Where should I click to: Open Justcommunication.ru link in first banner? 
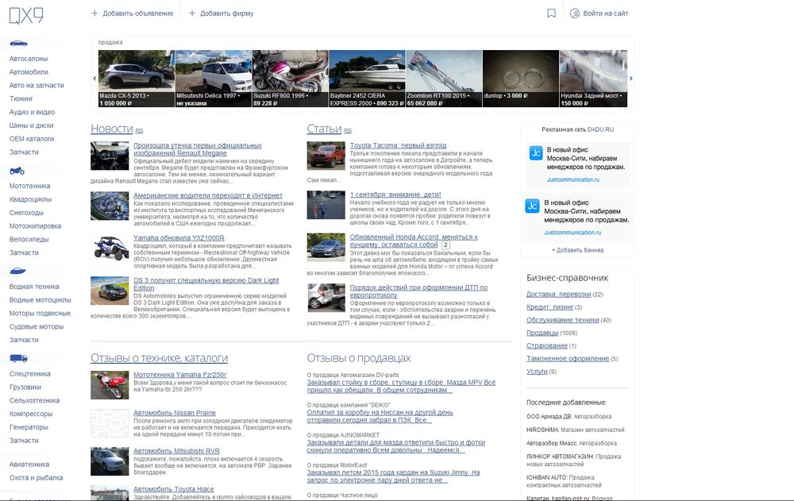point(572,179)
